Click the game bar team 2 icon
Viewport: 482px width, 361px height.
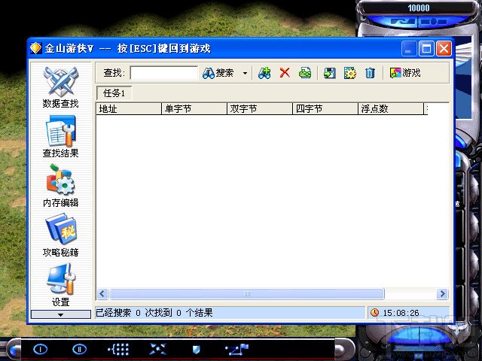click(x=79, y=349)
